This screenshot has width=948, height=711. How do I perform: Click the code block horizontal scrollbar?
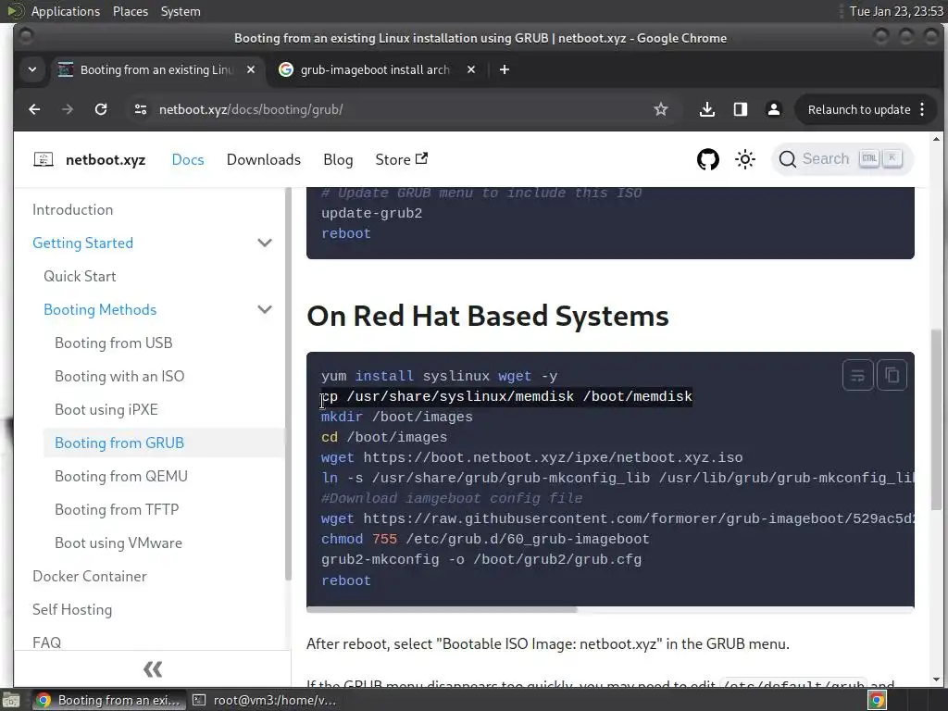pos(442,609)
